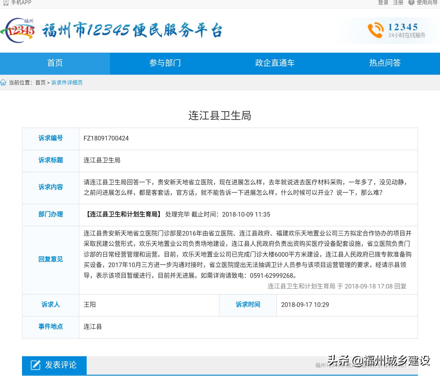This screenshot has height=376, width=440.
Task: Click the 登录 link
Action: (383, 2)
